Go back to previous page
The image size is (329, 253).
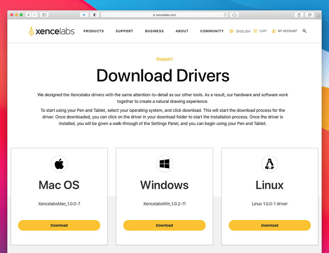(29, 15)
